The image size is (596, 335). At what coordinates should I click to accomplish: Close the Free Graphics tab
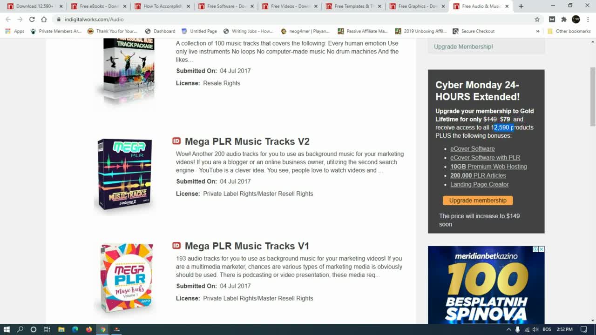click(x=443, y=7)
